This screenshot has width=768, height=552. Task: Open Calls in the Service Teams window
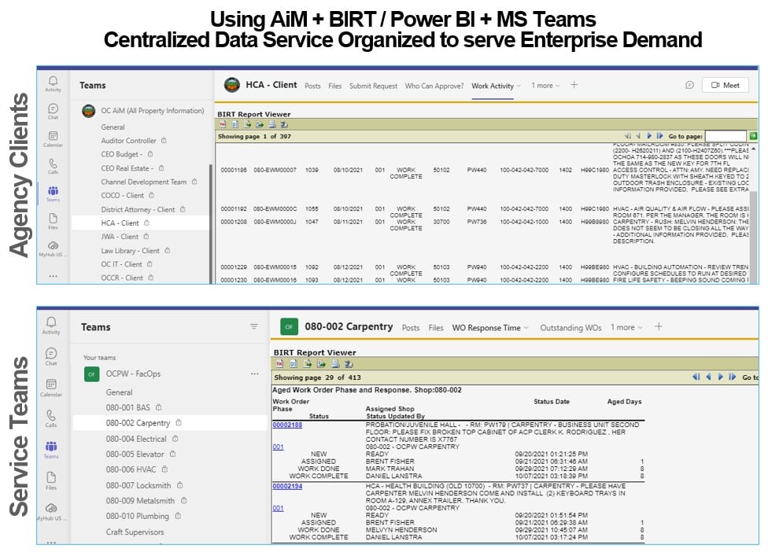tap(51, 418)
